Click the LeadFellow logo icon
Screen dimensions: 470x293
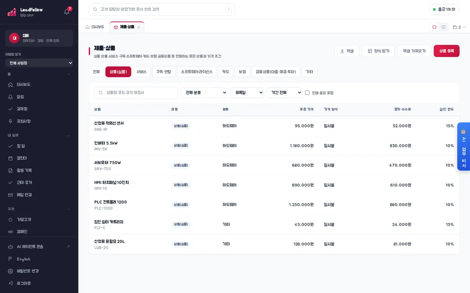(12, 12)
